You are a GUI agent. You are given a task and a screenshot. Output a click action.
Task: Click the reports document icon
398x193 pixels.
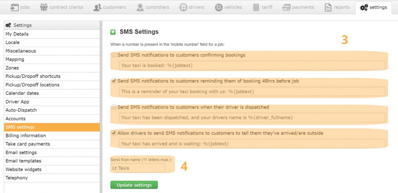pyautogui.click(x=328, y=8)
